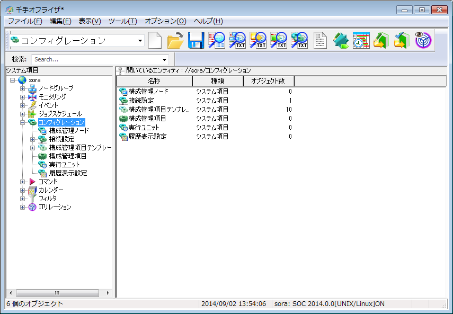Image resolution: width=453 pixels, height=314 pixels.
Task: Open the ファイル(F) menu
Action: coord(25,21)
